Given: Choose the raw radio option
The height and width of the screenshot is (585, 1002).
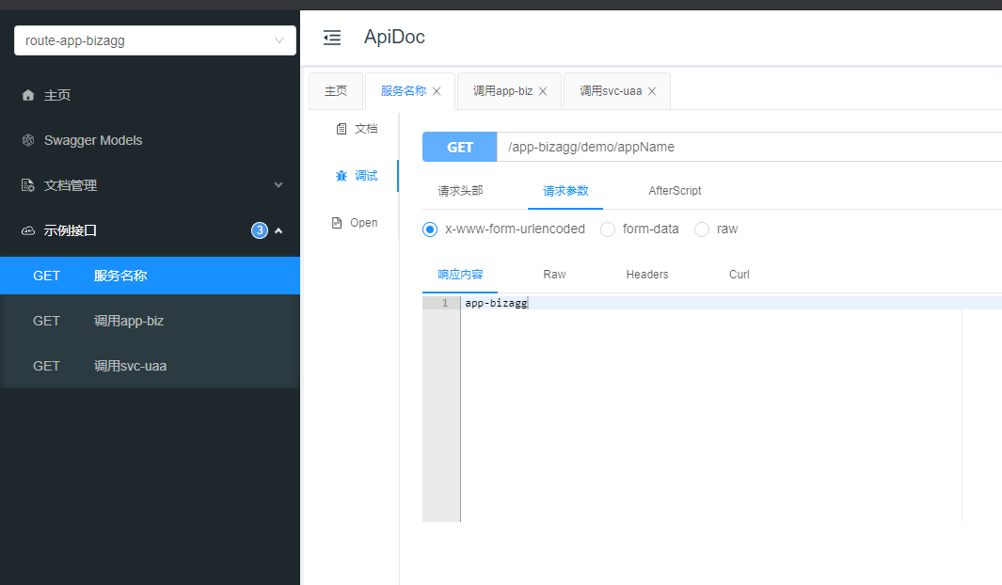Looking at the screenshot, I should tap(702, 229).
